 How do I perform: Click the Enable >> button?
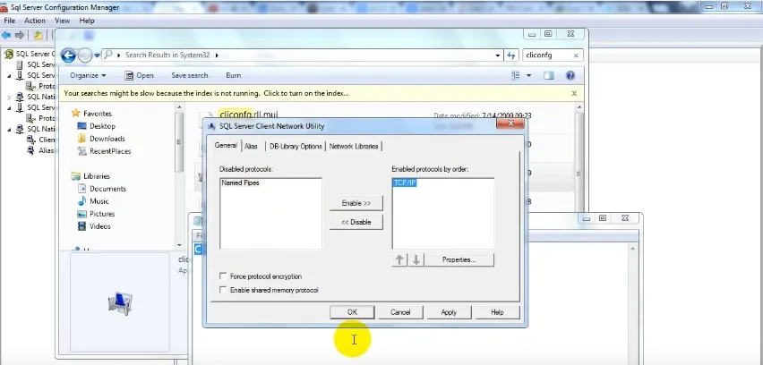coord(356,203)
